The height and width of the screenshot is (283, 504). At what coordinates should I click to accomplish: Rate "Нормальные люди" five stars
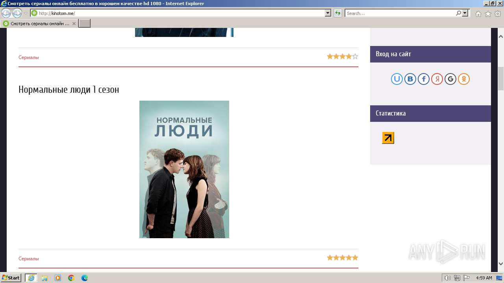[x=355, y=258]
